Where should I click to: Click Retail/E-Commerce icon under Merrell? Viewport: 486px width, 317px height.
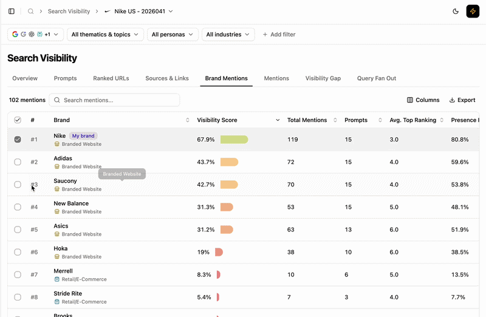tap(56, 279)
